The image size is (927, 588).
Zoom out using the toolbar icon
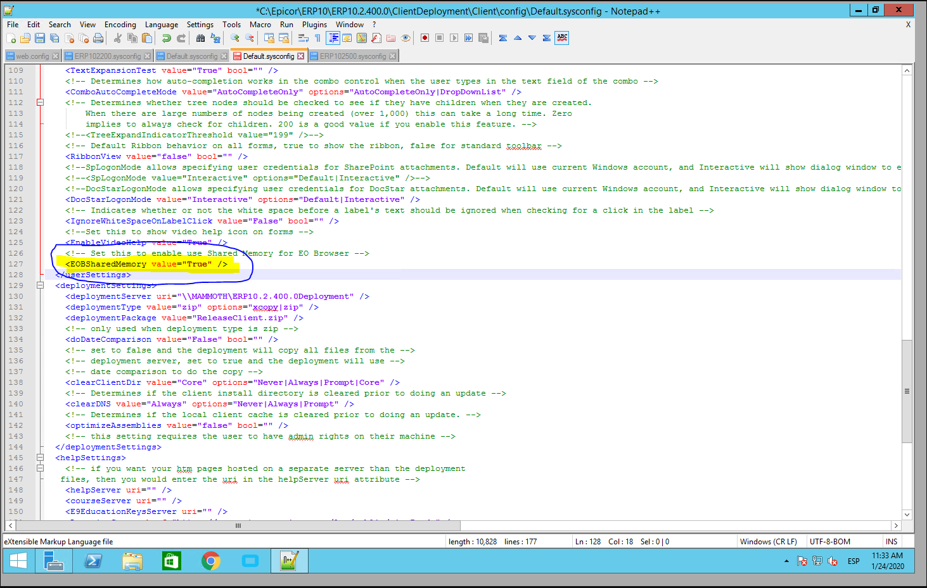[x=249, y=38]
